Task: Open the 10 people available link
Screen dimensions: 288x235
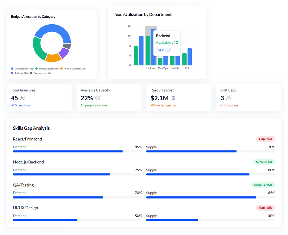Action: (x=94, y=105)
